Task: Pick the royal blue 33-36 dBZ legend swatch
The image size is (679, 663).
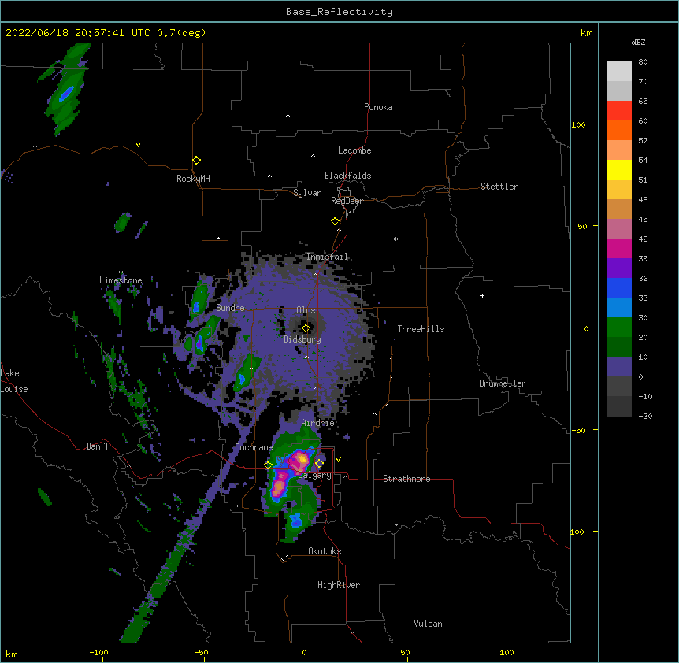Action: point(619,287)
